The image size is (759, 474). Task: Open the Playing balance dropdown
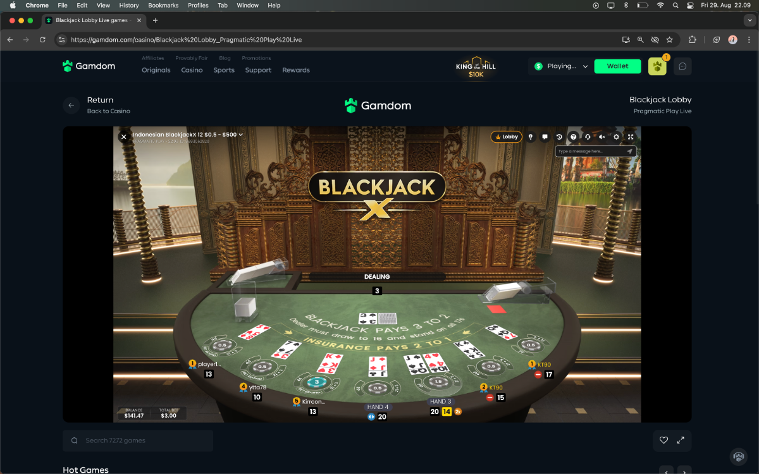tap(561, 66)
